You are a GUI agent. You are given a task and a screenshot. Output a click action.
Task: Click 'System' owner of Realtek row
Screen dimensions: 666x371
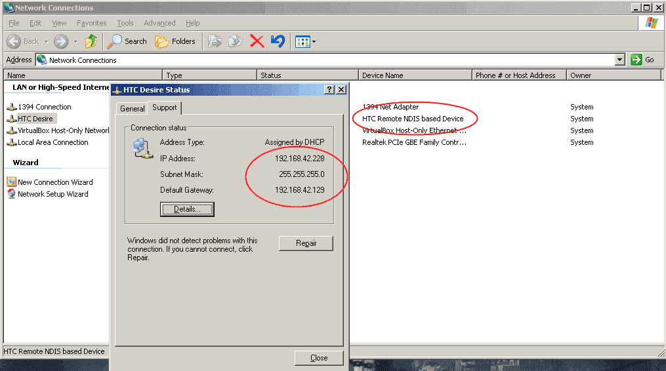pyautogui.click(x=582, y=143)
